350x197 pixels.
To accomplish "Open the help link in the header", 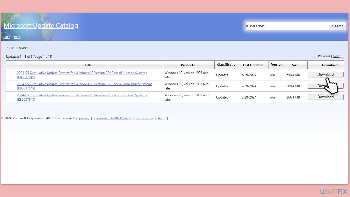I will [17, 37].
